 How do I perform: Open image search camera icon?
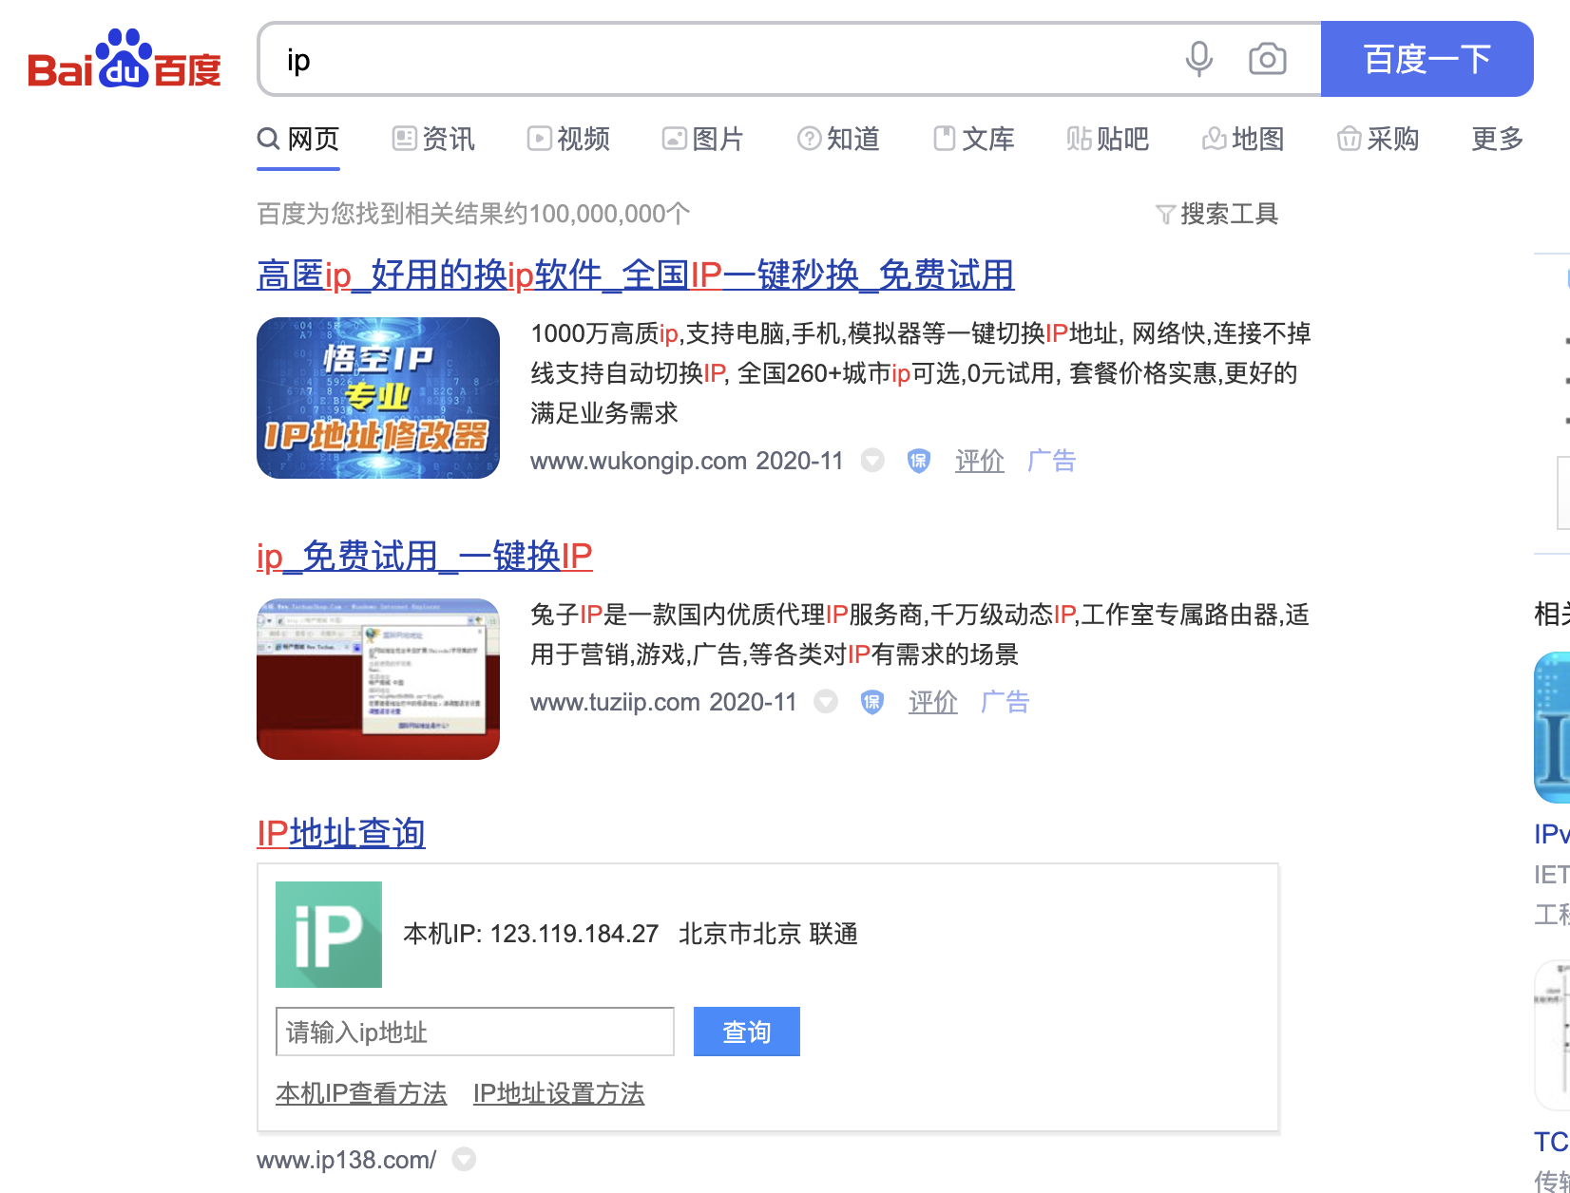(x=1267, y=59)
